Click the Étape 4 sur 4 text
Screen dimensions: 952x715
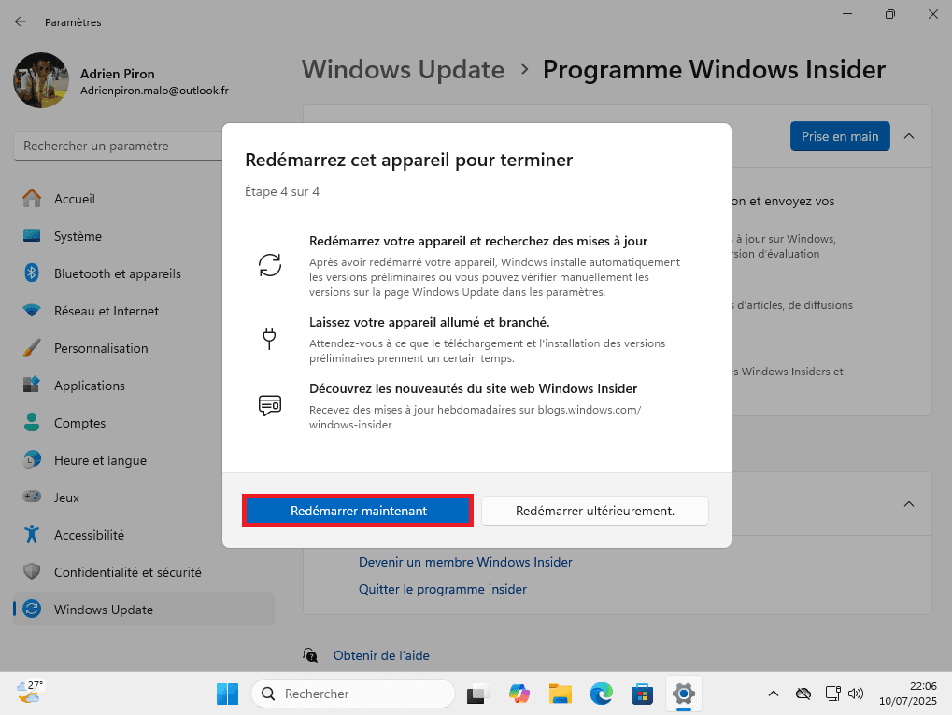[x=282, y=191]
